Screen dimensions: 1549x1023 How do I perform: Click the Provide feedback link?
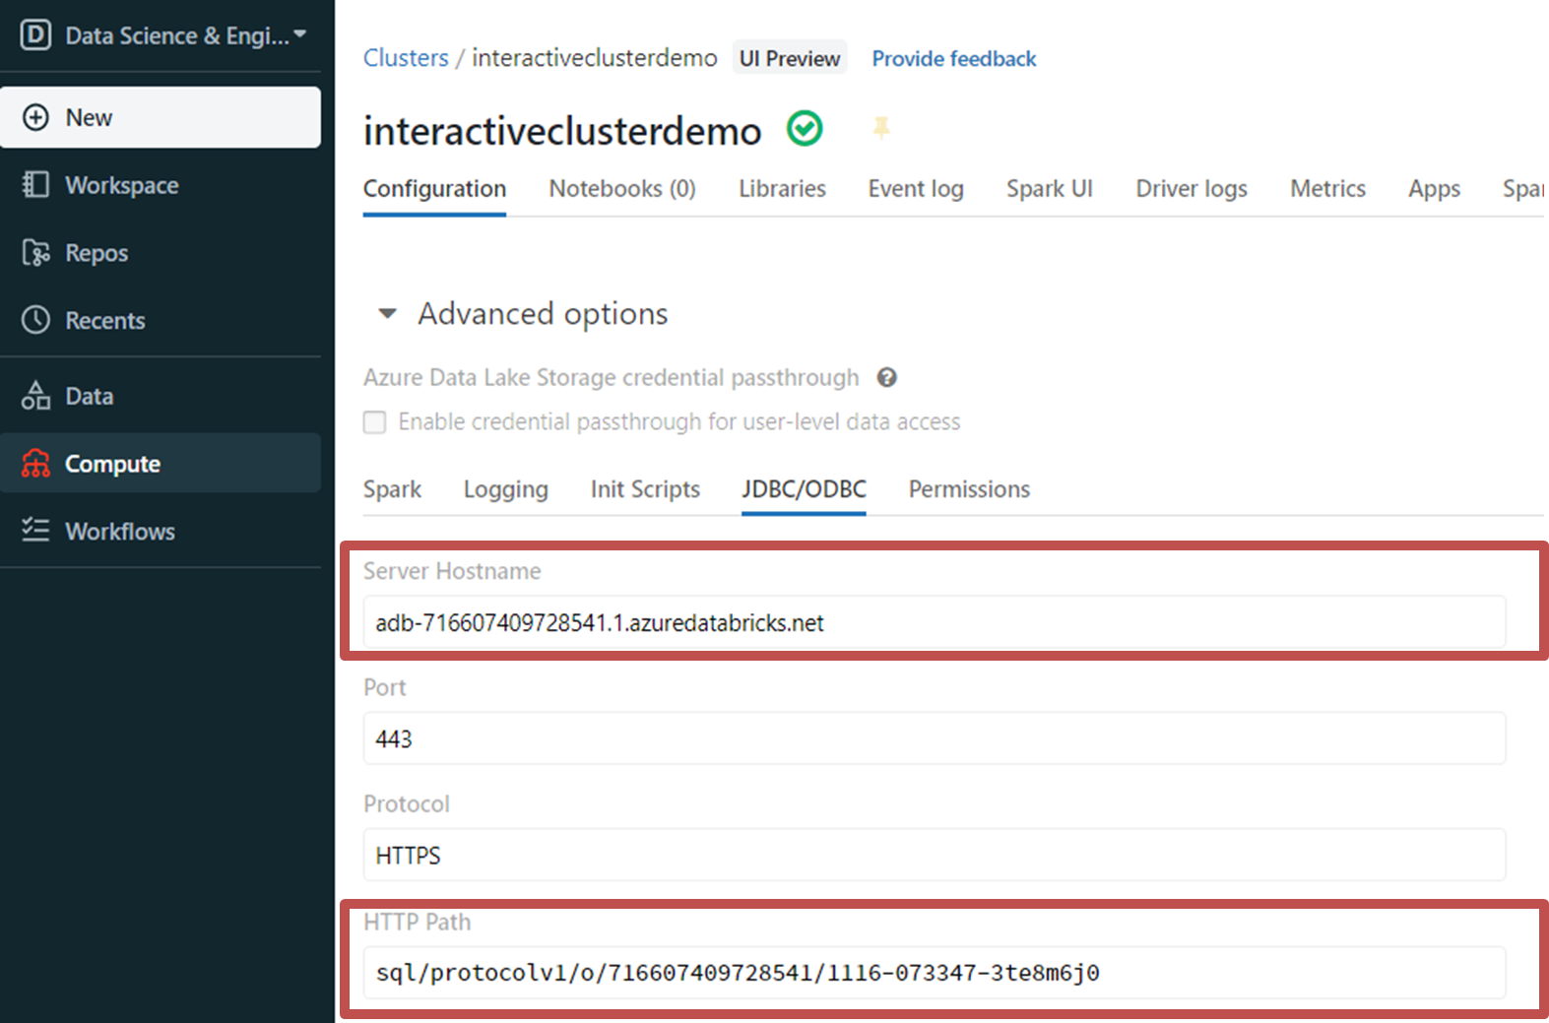pos(953,59)
